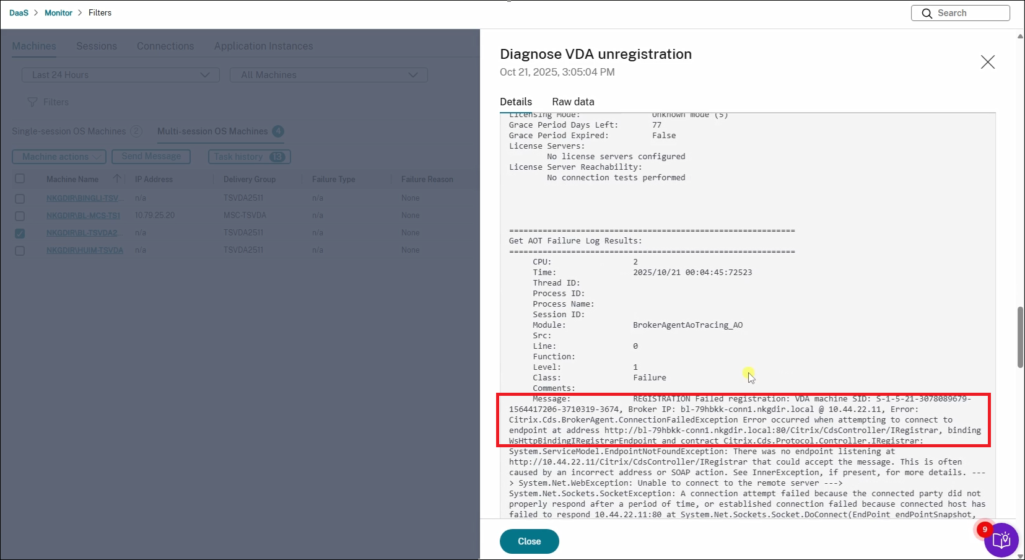Go to DaaS breadcrumb link

(19, 12)
